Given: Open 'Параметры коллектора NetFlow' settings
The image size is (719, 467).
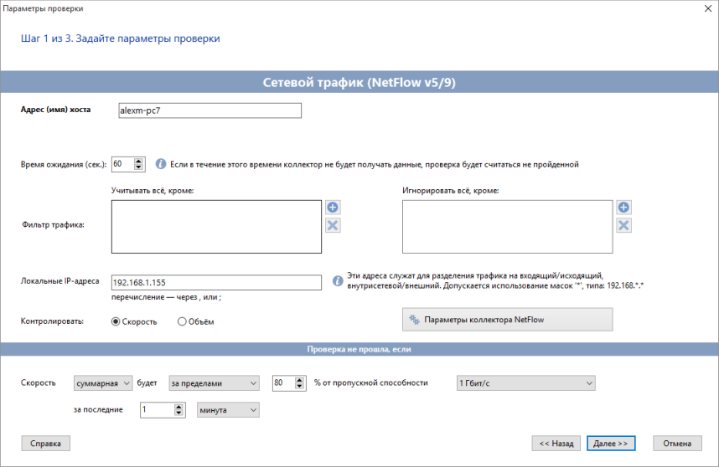Looking at the screenshot, I should tap(508, 320).
